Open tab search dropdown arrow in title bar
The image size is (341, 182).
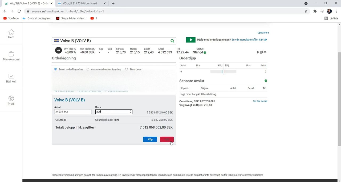tap(306, 3)
